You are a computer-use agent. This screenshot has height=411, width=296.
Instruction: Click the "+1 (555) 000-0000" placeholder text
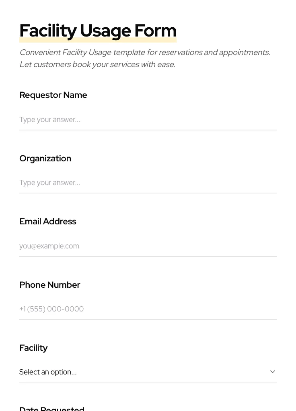(x=51, y=309)
